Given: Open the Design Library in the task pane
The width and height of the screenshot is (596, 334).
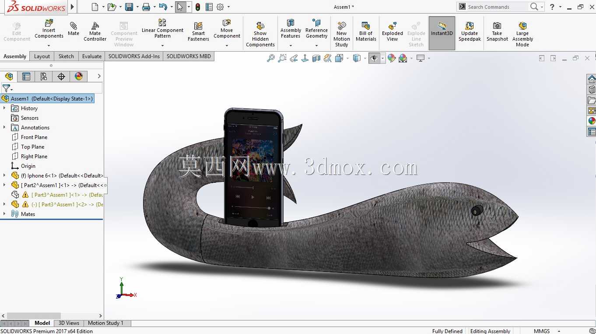Looking at the screenshot, I should [x=592, y=90].
